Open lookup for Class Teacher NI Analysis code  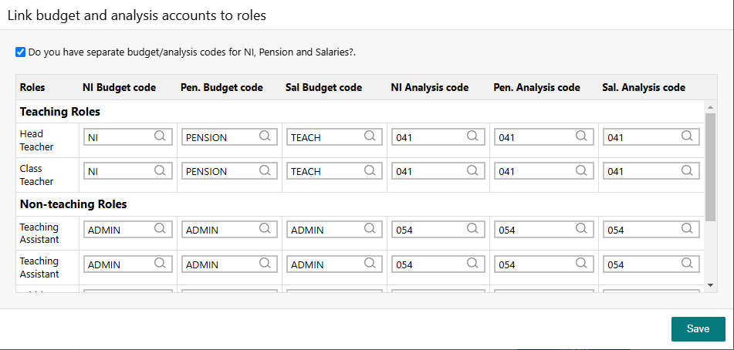pyautogui.click(x=472, y=170)
